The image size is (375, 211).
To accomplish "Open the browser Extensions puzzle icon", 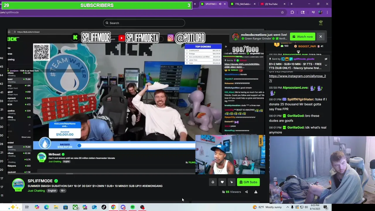I will 292,12.
